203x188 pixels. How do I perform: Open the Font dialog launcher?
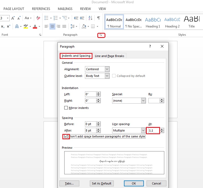[x=40, y=35]
